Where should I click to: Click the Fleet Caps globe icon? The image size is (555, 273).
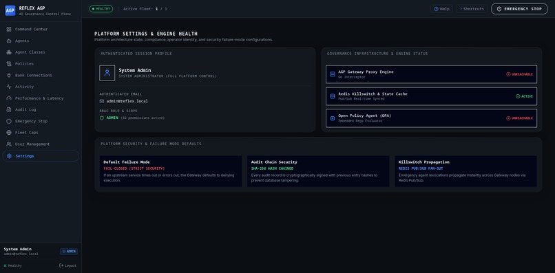click(9, 133)
